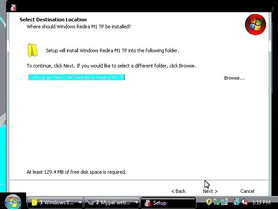Viewport: 278px width, 209px height.
Task: Click the 'Select Destination Location' heading
Action: [53, 20]
